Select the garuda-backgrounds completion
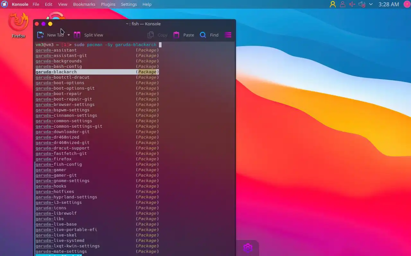The image size is (411, 256). point(97,61)
